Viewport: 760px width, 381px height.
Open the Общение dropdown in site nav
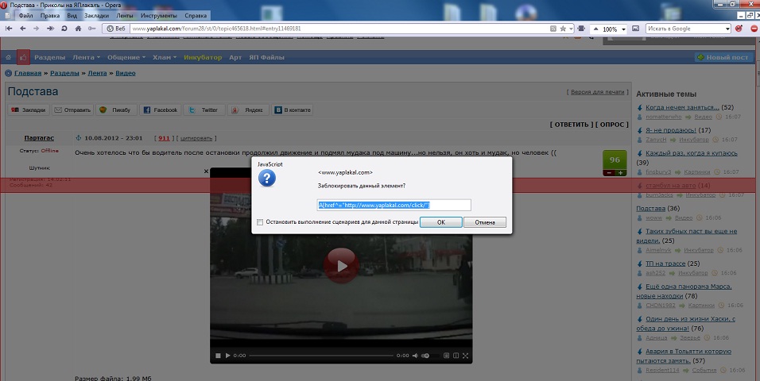(x=126, y=57)
